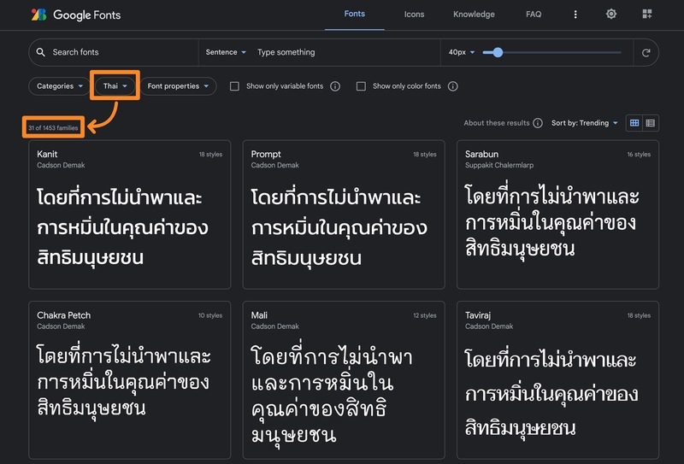This screenshot has height=464, width=684.
Task: Click info icon beside color fonts
Action: [x=453, y=86]
